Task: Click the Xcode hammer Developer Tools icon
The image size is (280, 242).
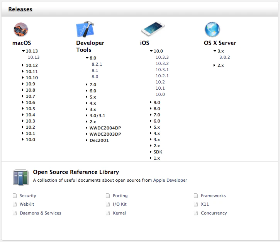Action: [x=85, y=29]
